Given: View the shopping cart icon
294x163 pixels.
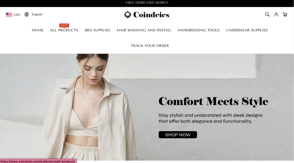Looking at the screenshot, I should click(285, 14).
